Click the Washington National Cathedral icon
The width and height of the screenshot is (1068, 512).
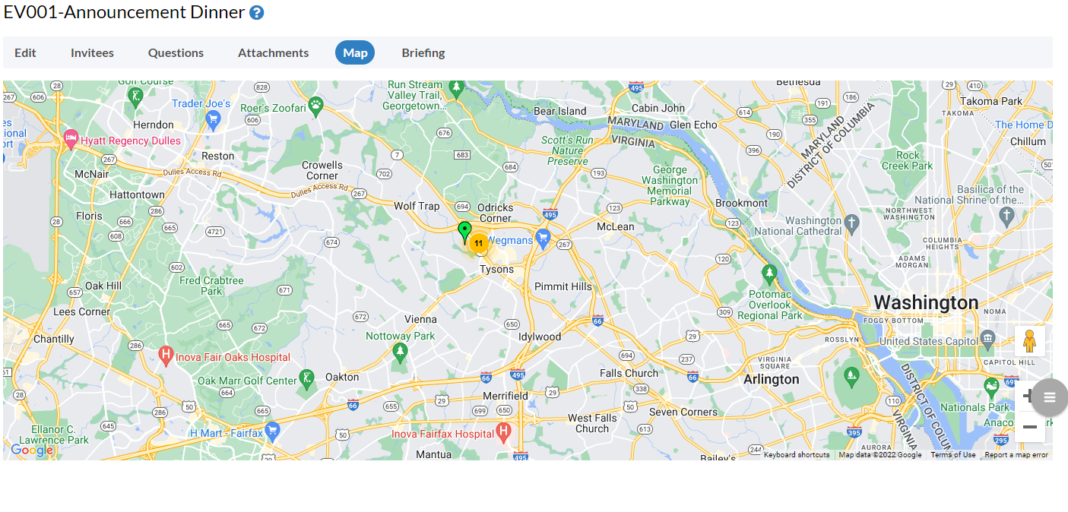pyautogui.click(x=852, y=223)
